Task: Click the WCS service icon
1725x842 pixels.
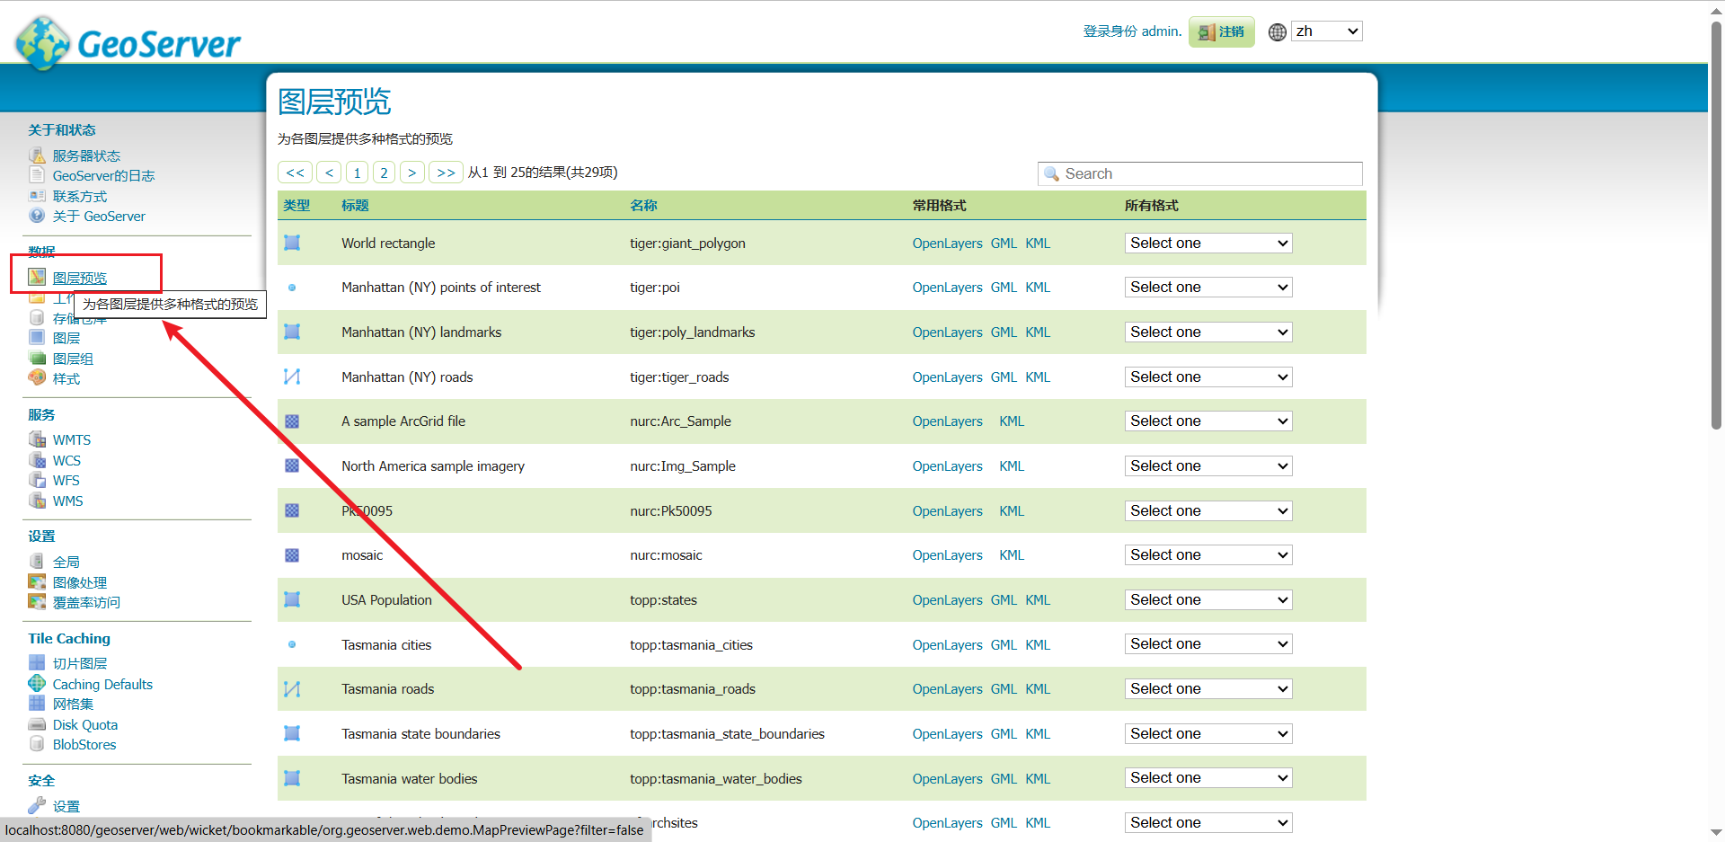Action: click(37, 460)
